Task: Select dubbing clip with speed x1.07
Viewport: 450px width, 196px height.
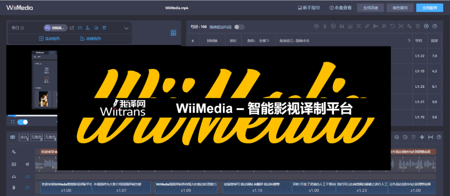Action: pyautogui.click(x=121, y=187)
